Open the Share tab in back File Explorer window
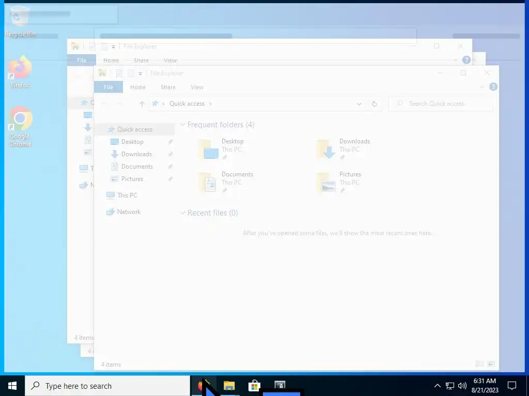 coord(141,60)
